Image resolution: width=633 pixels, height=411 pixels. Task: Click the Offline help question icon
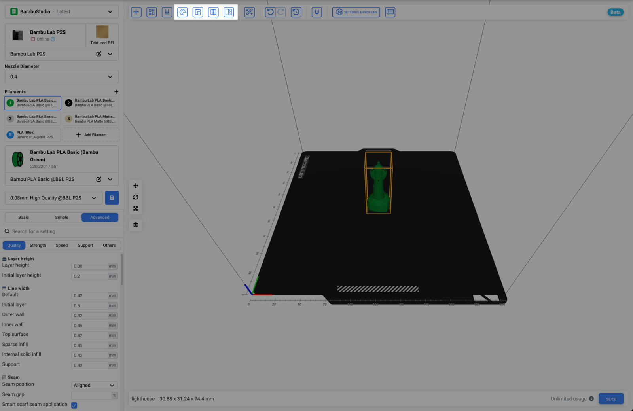(53, 39)
